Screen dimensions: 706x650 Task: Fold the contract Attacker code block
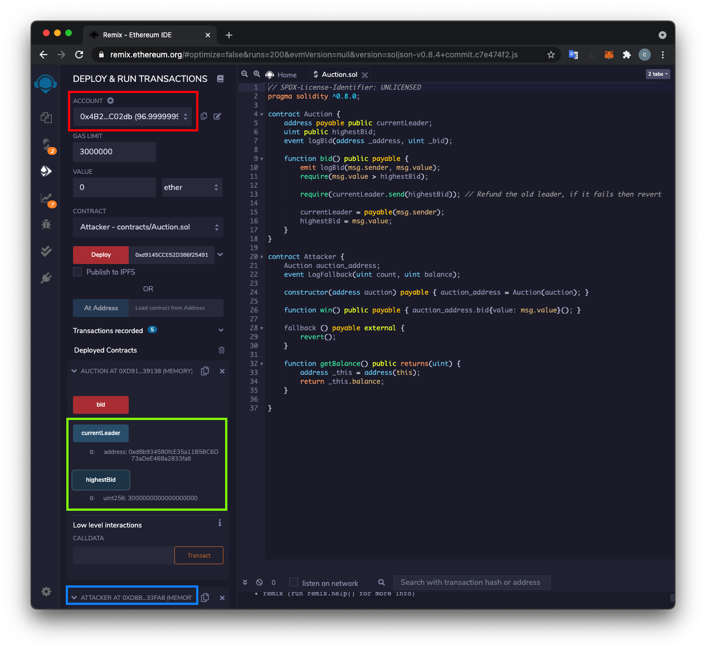tap(262, 257)
